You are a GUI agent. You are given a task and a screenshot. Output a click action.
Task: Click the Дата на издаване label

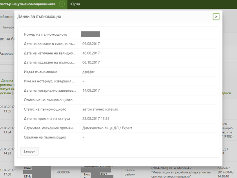point(49,62)
